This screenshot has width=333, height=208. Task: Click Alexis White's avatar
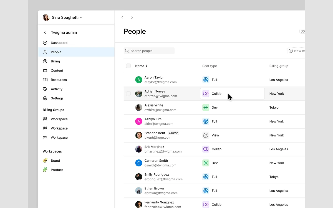click(139, 108)
